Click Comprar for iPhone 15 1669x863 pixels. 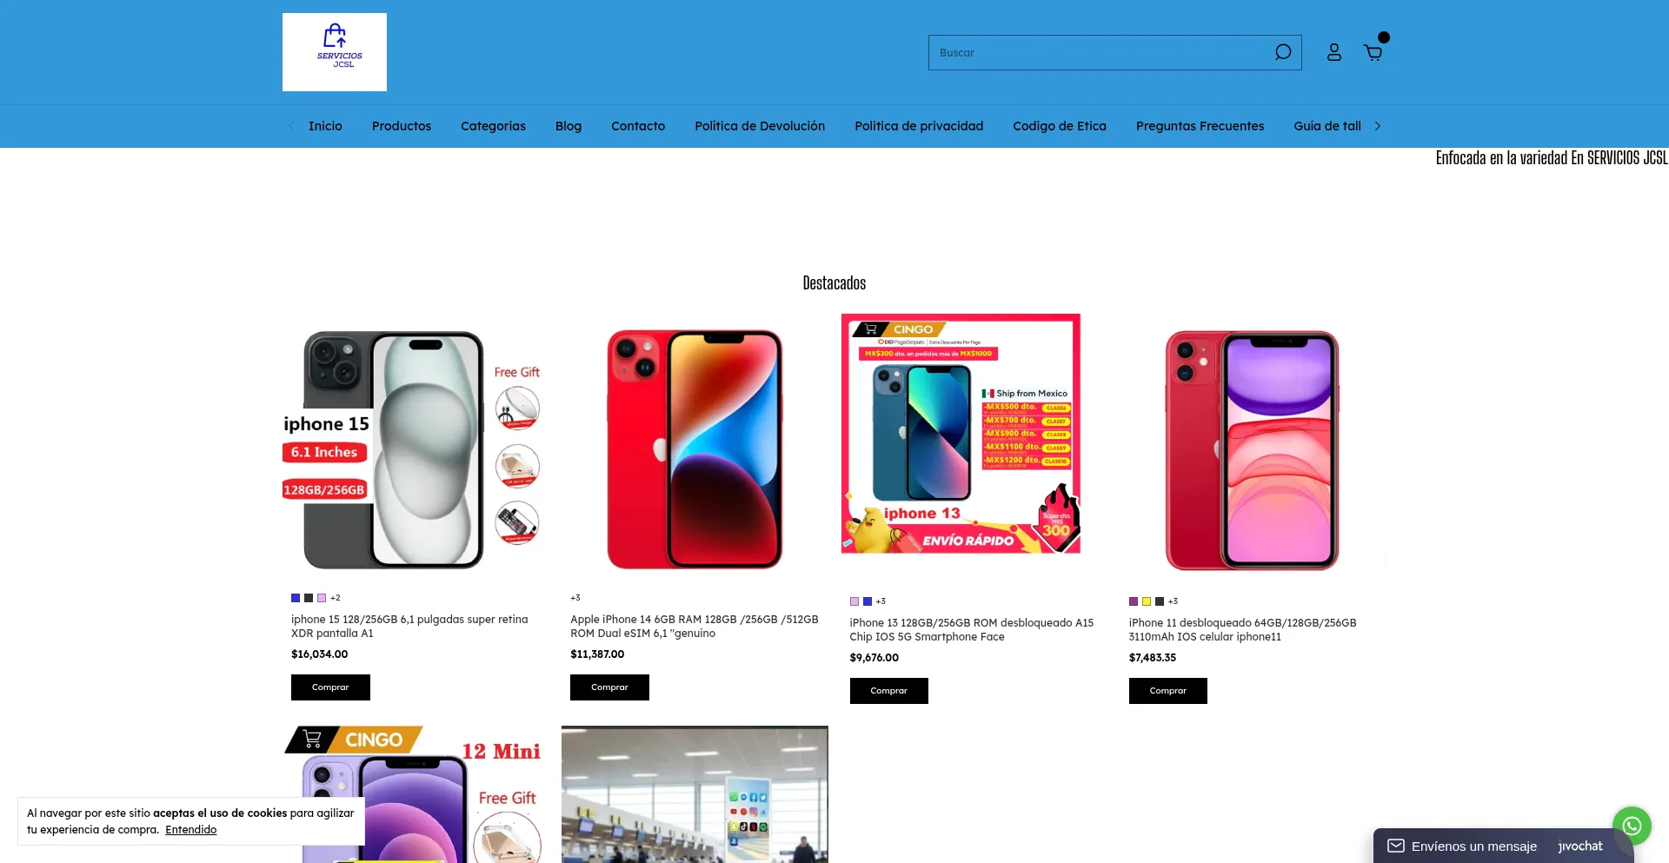tap(330, 687)
